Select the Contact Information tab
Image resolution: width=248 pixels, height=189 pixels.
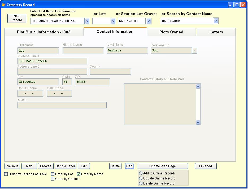click(115, 32)
